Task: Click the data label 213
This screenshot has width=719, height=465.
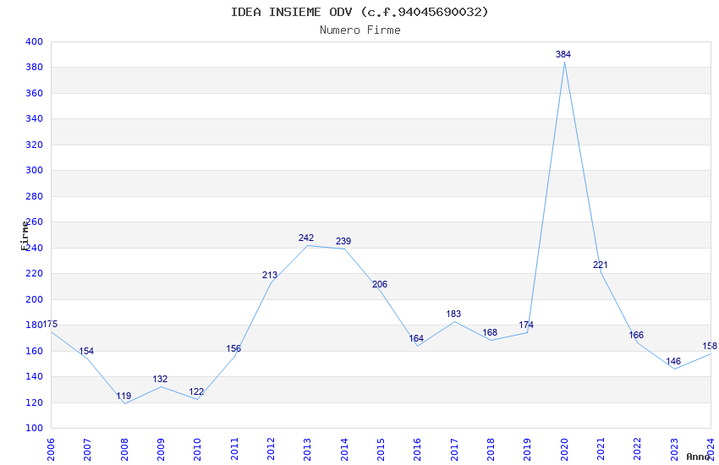Action: (x=270, y=275)
